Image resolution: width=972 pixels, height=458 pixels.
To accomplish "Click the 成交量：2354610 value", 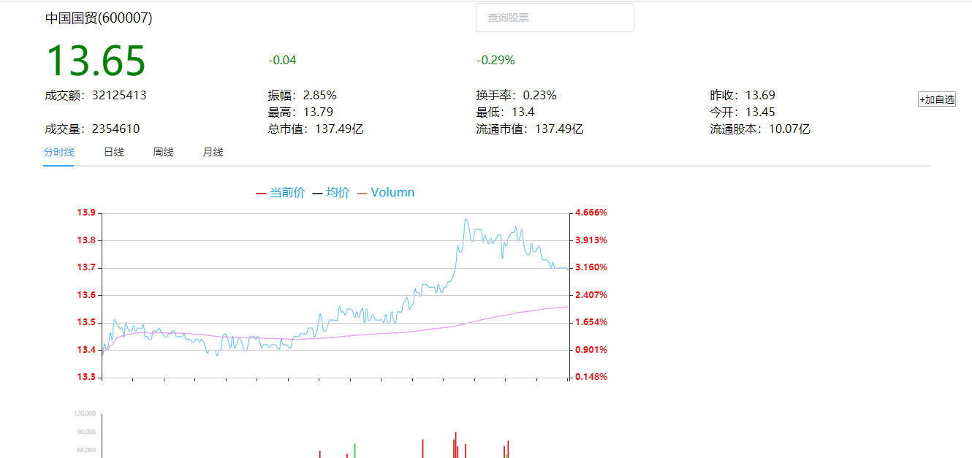I will pos(92,129).
